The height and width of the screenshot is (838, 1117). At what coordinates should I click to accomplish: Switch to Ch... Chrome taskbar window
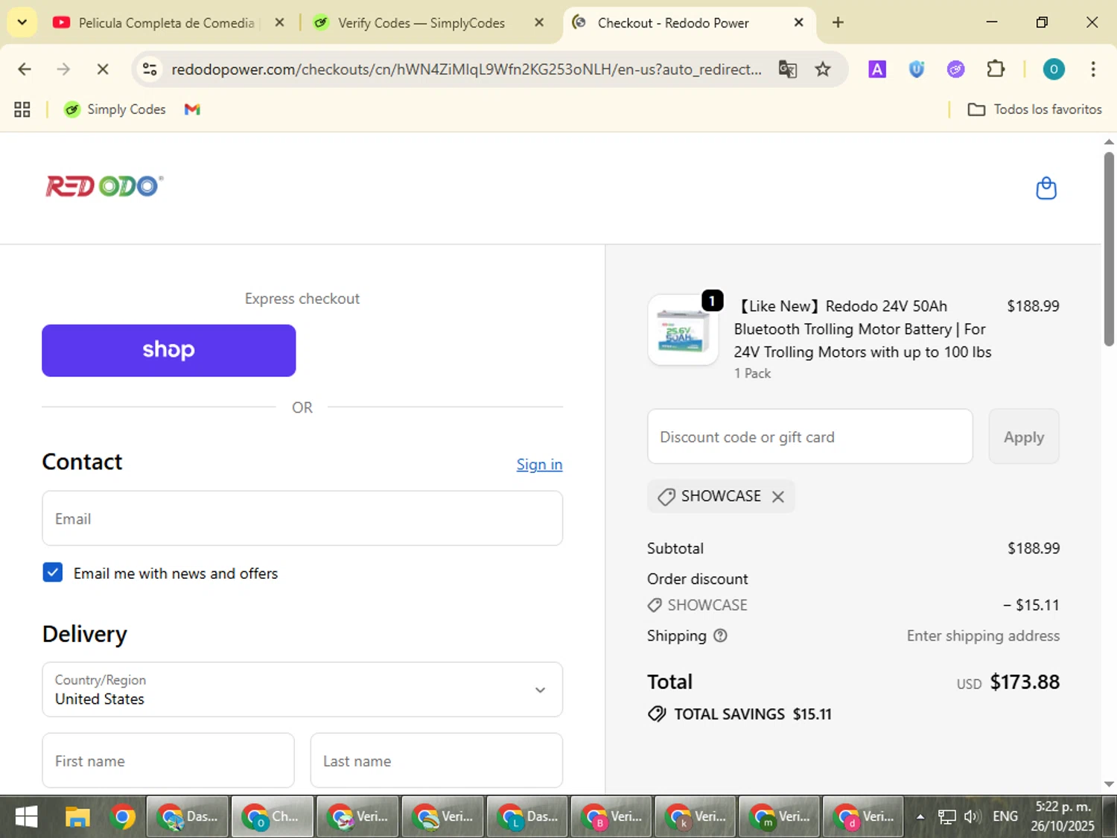tap(273, 817)
